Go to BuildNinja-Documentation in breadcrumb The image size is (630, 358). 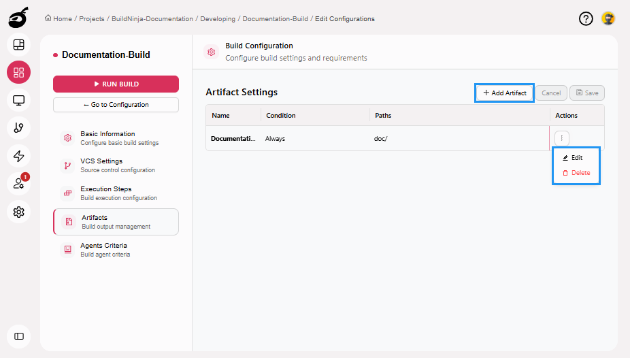click(x=152, y=18)
